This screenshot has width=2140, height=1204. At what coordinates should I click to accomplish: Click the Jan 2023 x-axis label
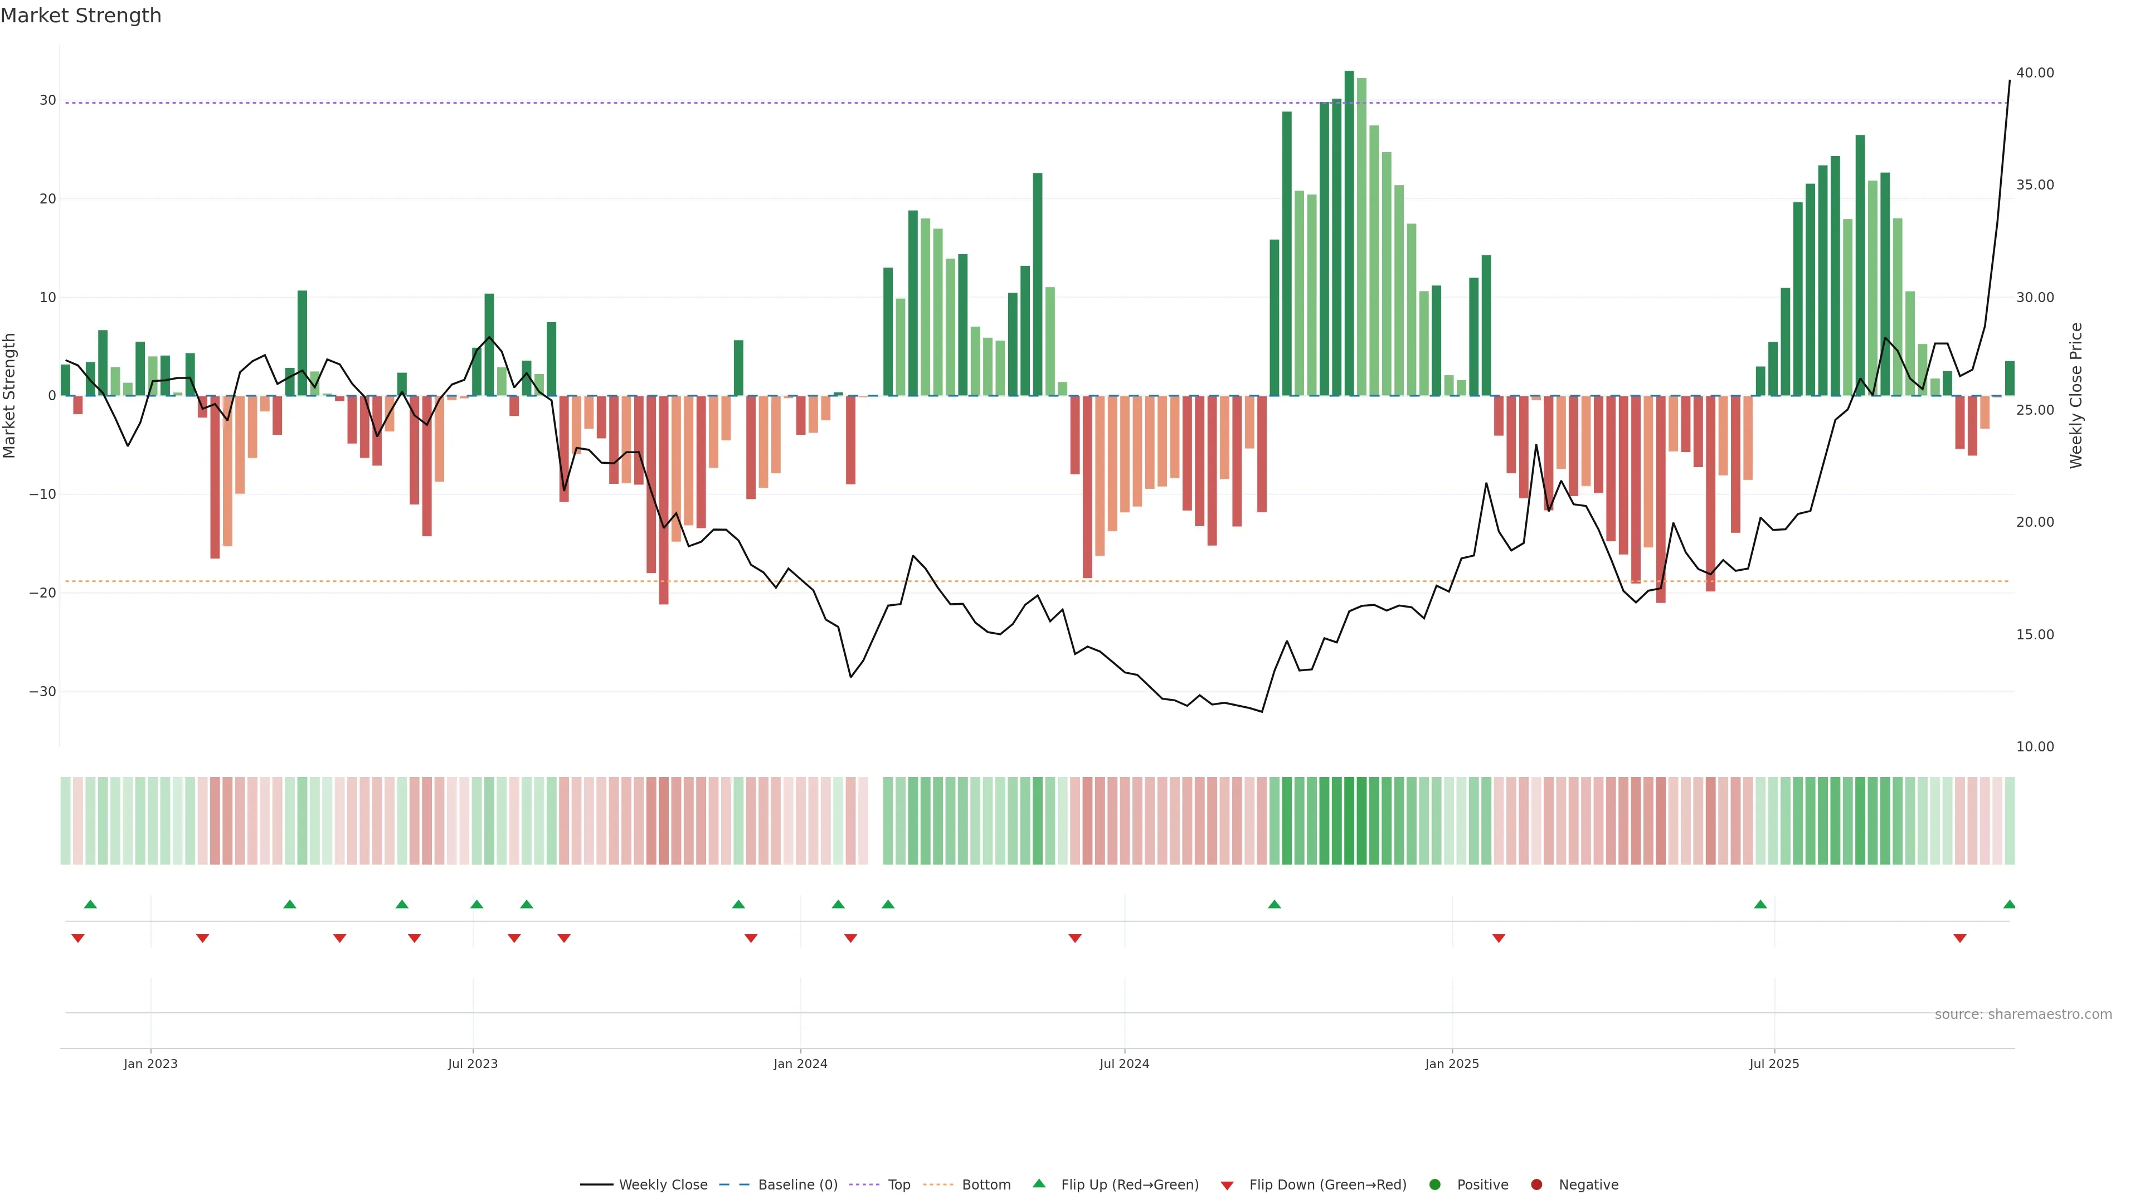point(150,1064)
